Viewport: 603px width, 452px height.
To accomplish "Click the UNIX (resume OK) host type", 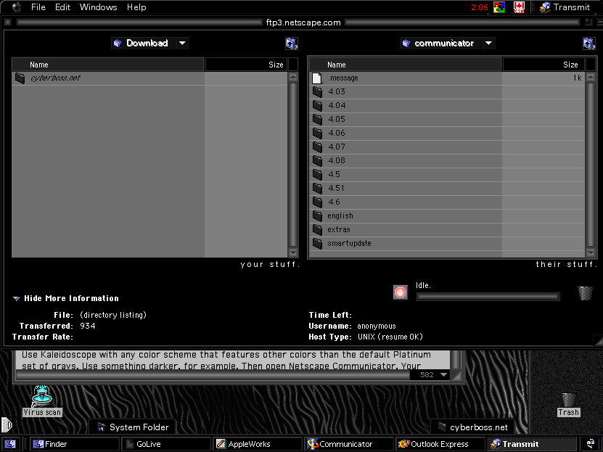I will pyautogui.click(x=390, y=337).
